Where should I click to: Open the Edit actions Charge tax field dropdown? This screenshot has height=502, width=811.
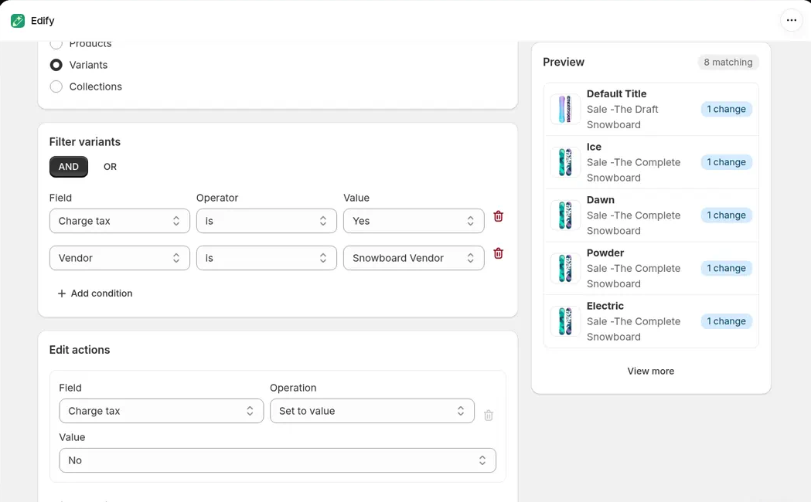point(162,411)
